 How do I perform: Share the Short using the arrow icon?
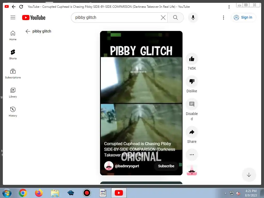coord(192,132)
